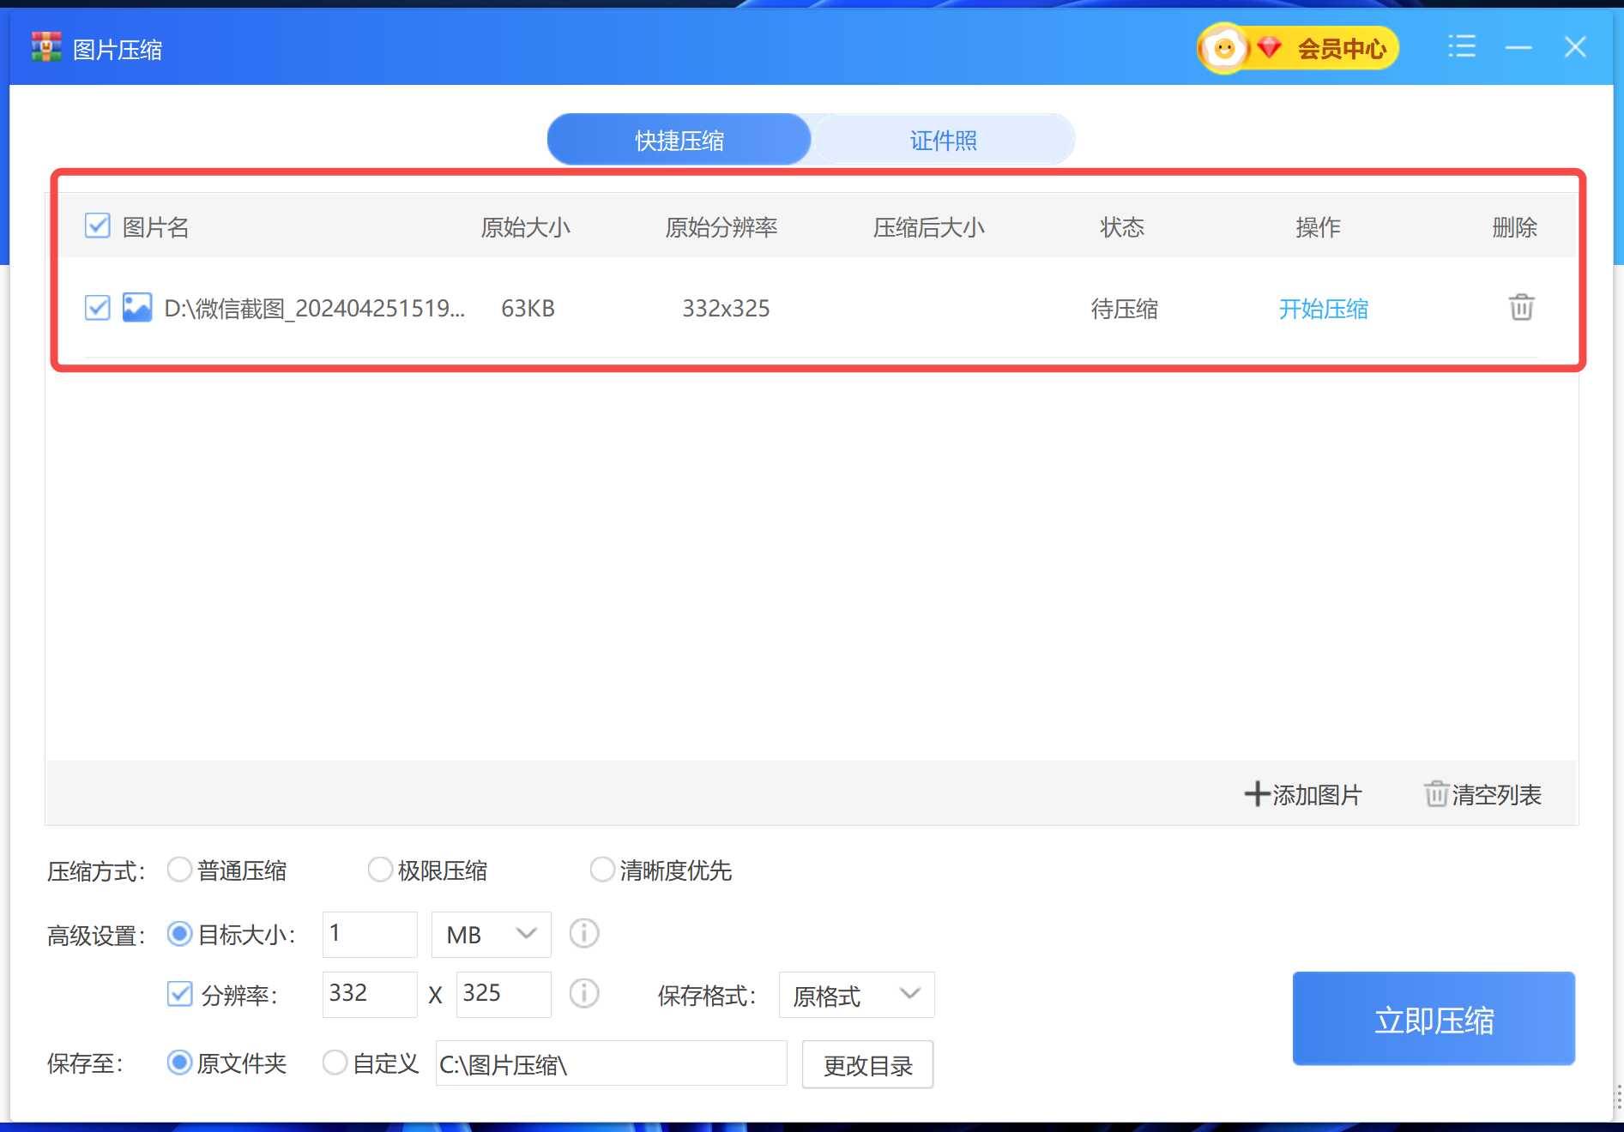This screenshot has height=1132, width=1624.
Task: Switch to the 快捷压缩 tab
Action: [x=679, y=140]
